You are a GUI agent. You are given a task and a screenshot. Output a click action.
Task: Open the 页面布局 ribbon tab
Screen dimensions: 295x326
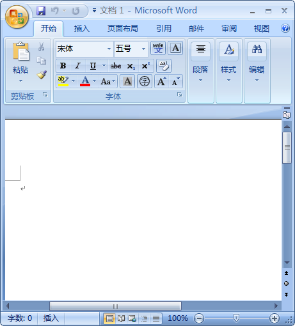pyautogui.click(x=123, y=28)
